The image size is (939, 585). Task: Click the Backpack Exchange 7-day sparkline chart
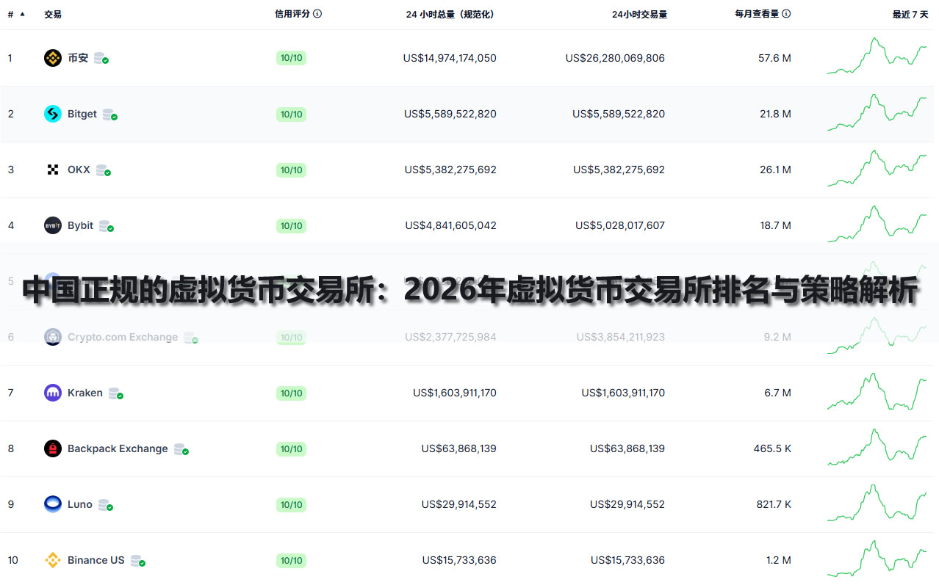[877, 447]
